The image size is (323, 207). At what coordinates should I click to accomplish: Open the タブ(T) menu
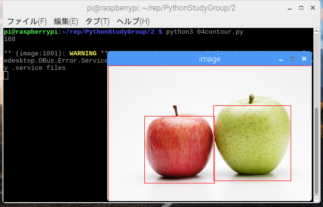97,21
